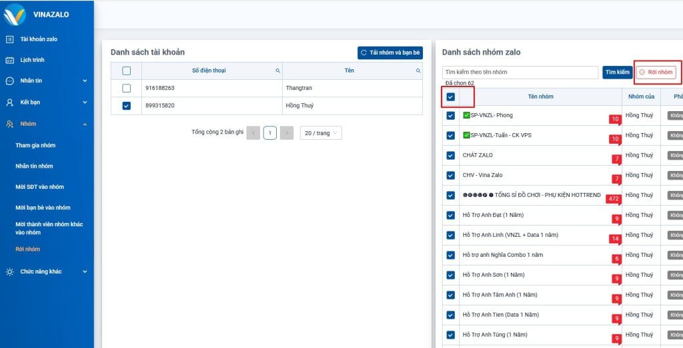This screenshot has height=348, width=683.
Task: Click the Tài khoản zalo sidebar icon
Action: click(9, 39)
